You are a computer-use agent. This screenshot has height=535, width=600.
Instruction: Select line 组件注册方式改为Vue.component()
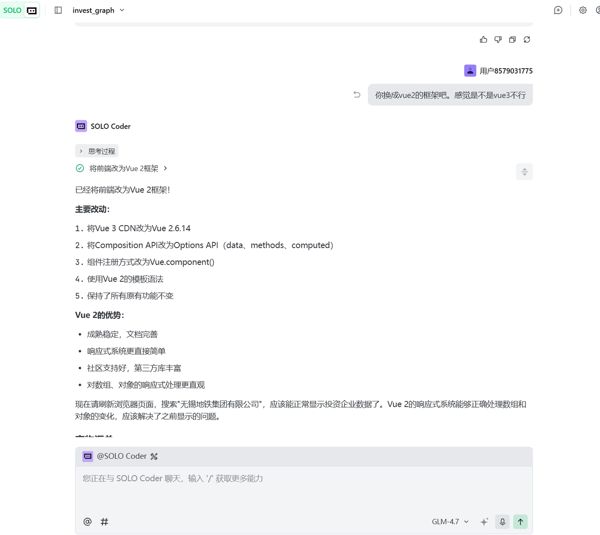151,262
